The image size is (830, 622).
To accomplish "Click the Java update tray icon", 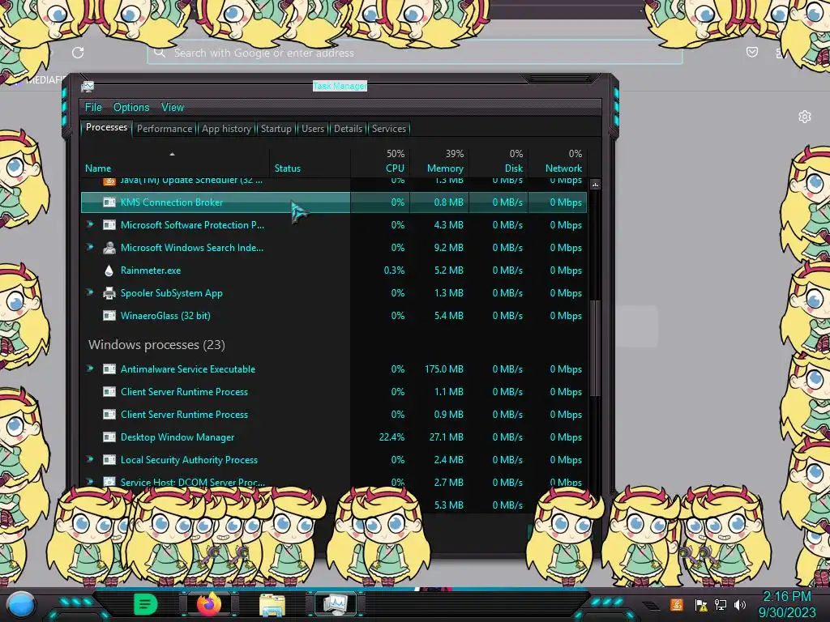I will click(677, 604).
